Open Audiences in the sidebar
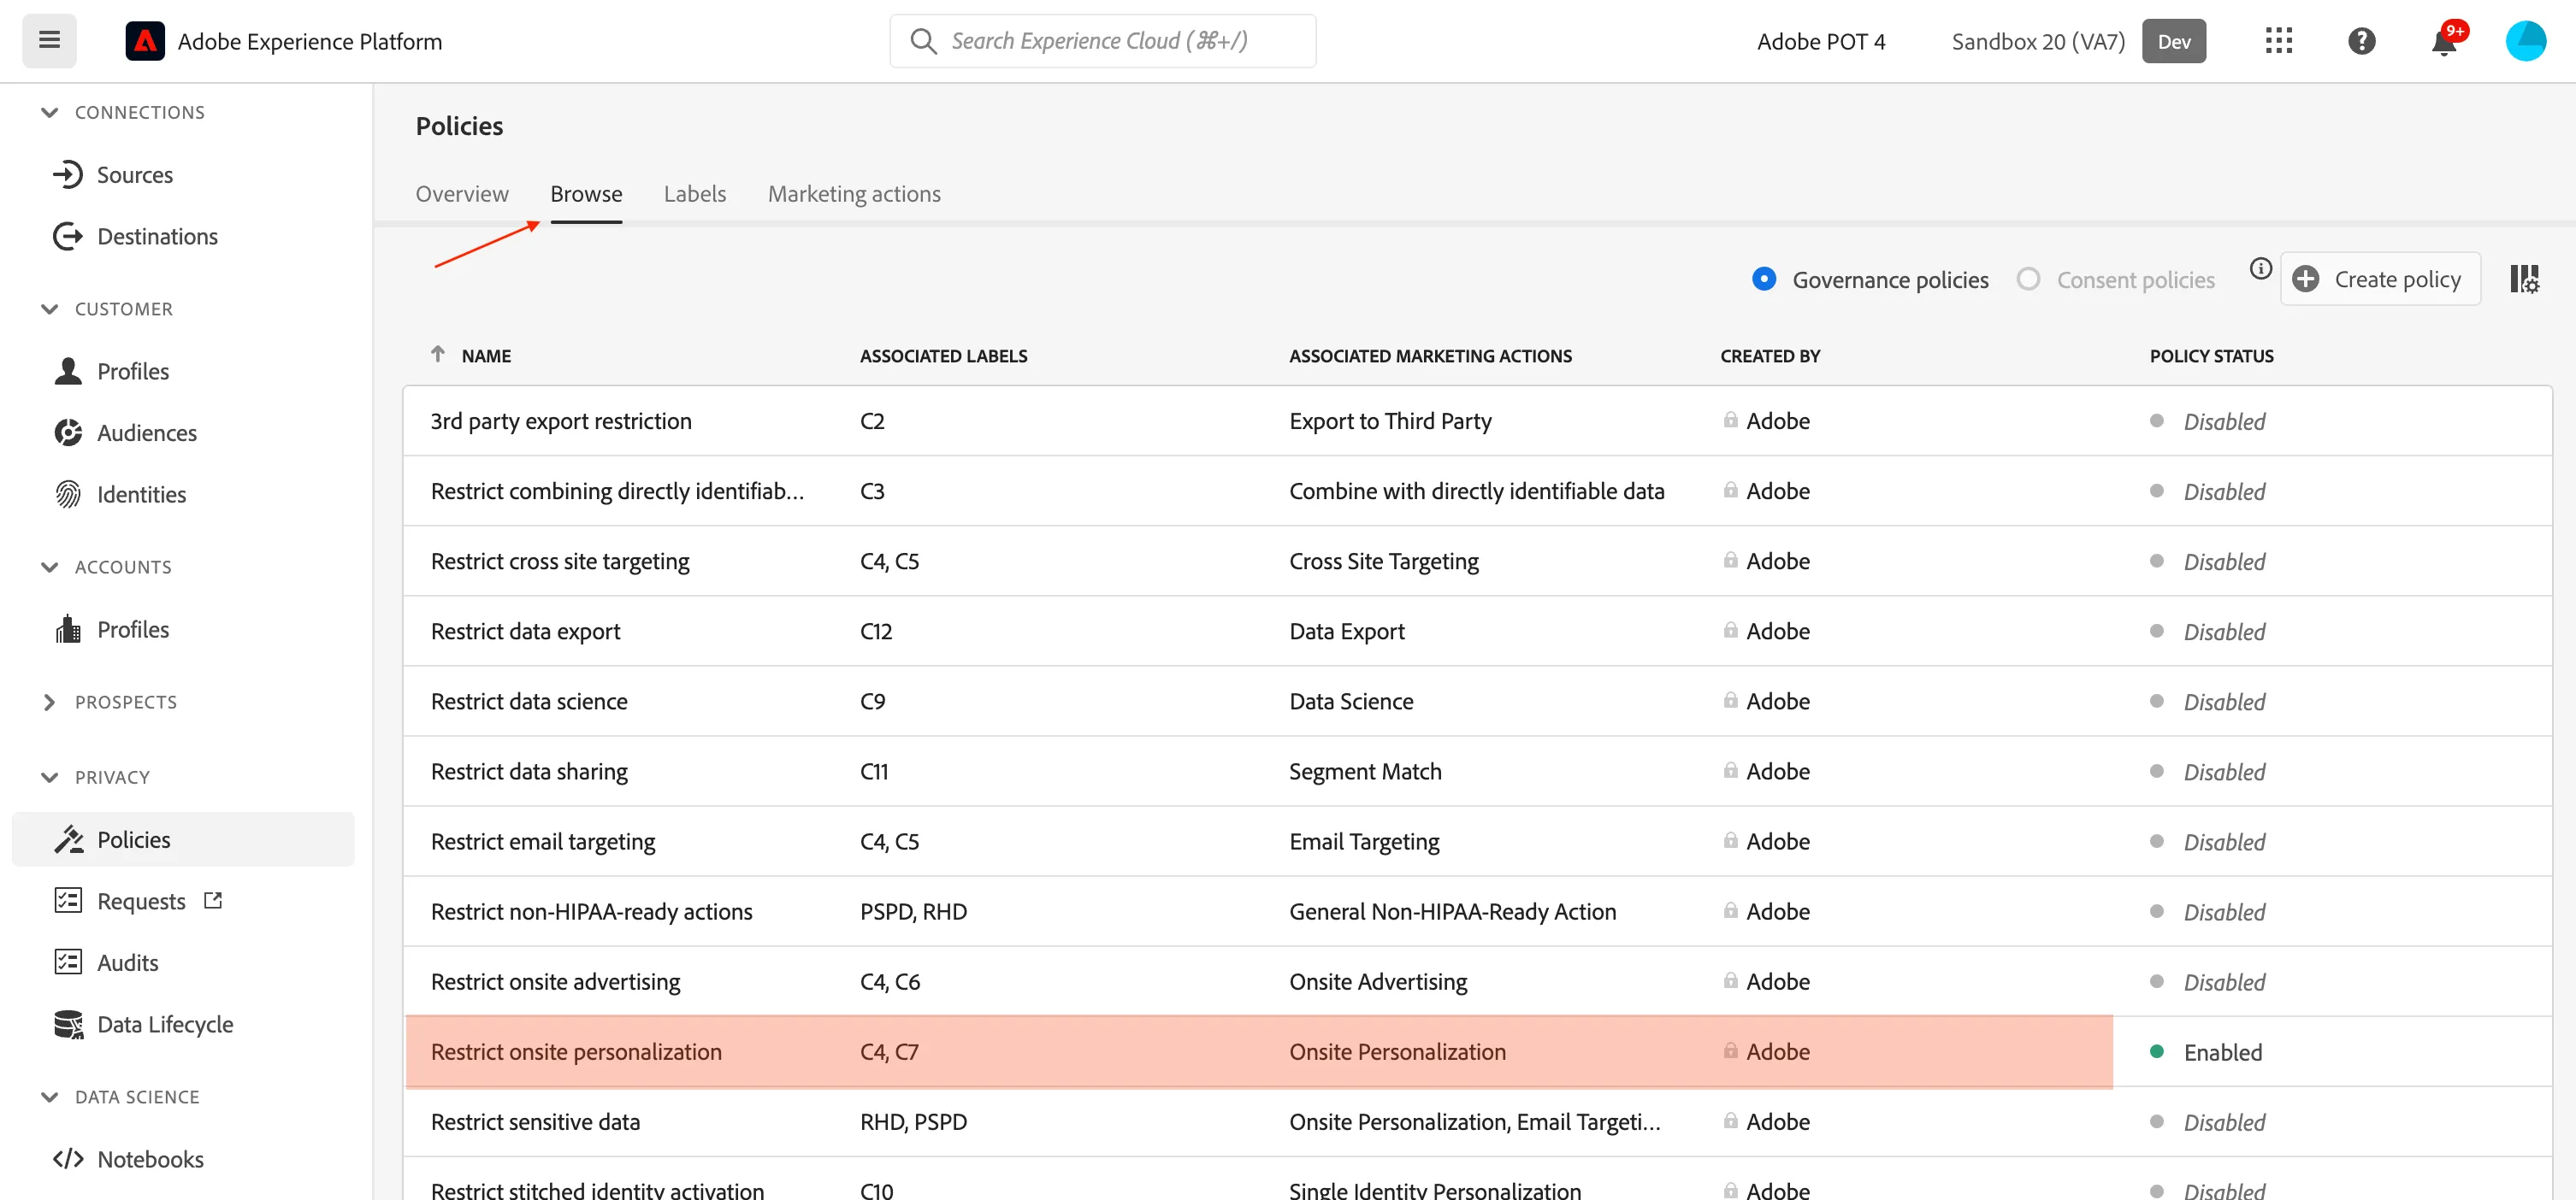Viewport: 2576px width, 1200px height. tap(147, 432)
